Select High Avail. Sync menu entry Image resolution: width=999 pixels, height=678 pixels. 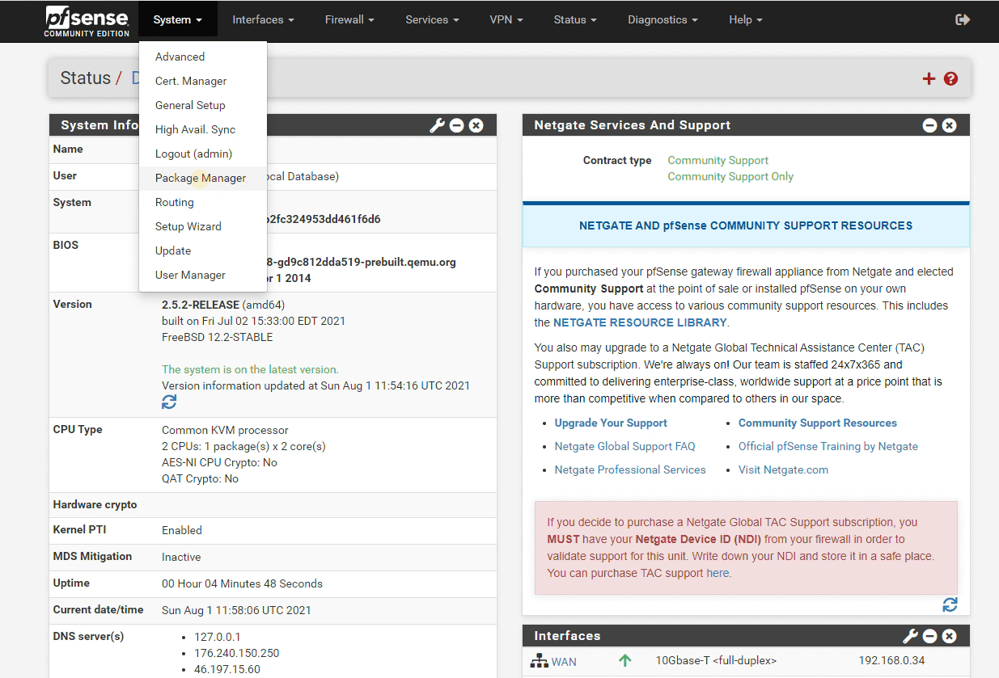[x=203, y=129]
